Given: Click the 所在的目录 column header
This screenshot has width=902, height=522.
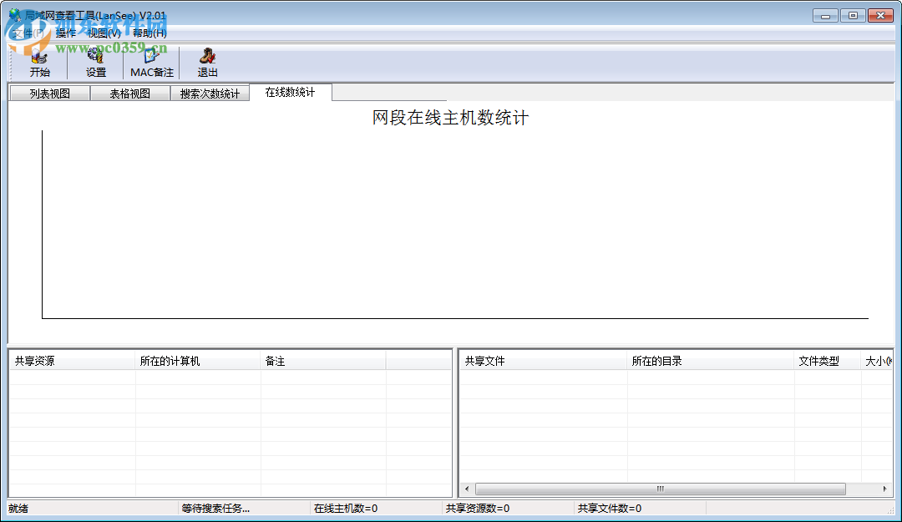Looking at the screenshot, I should coord(656,359).
